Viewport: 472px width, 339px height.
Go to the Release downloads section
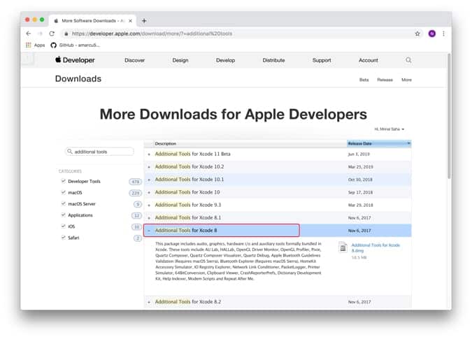coord(385,80)
